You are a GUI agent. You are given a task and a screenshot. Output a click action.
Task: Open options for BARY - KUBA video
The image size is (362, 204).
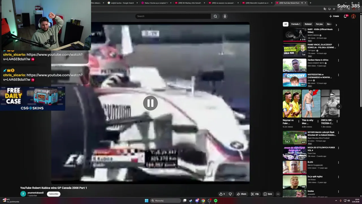pos(338,30)
